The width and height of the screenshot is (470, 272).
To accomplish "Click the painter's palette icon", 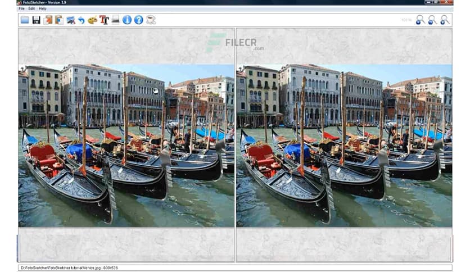I will 93,20.
